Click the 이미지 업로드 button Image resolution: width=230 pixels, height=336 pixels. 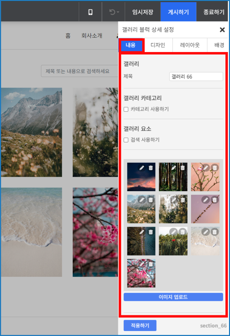point(173,297)
